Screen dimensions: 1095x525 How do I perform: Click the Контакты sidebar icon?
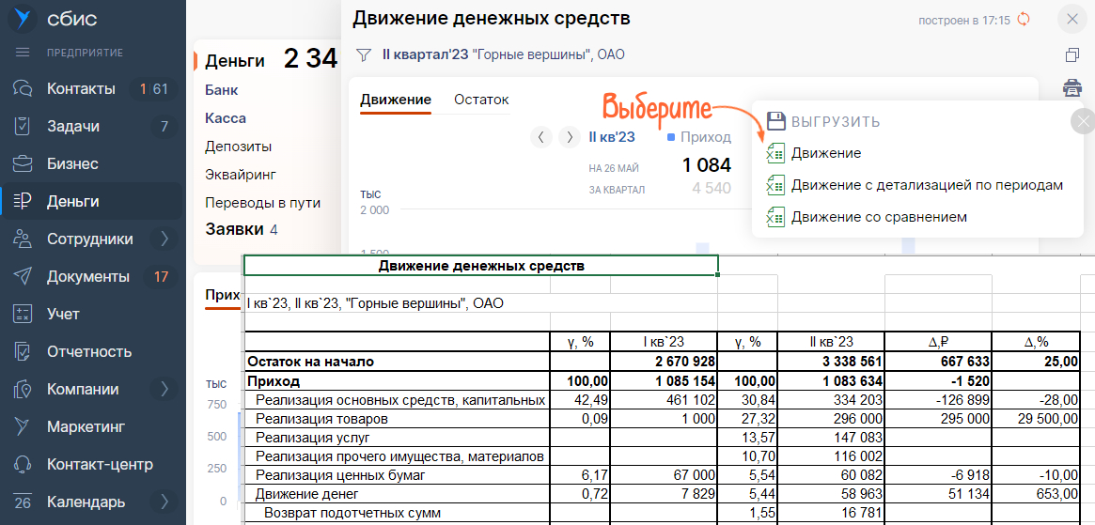click(x=23, y=89)
